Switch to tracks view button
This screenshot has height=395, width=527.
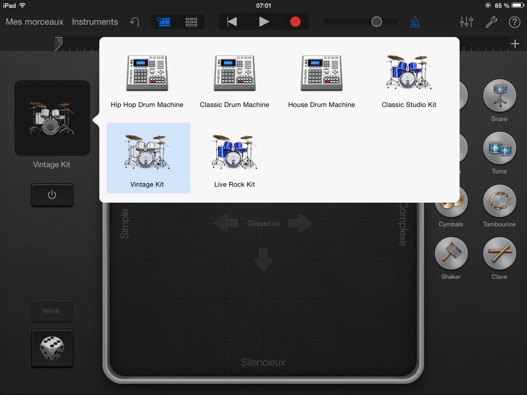coord(191,22)
